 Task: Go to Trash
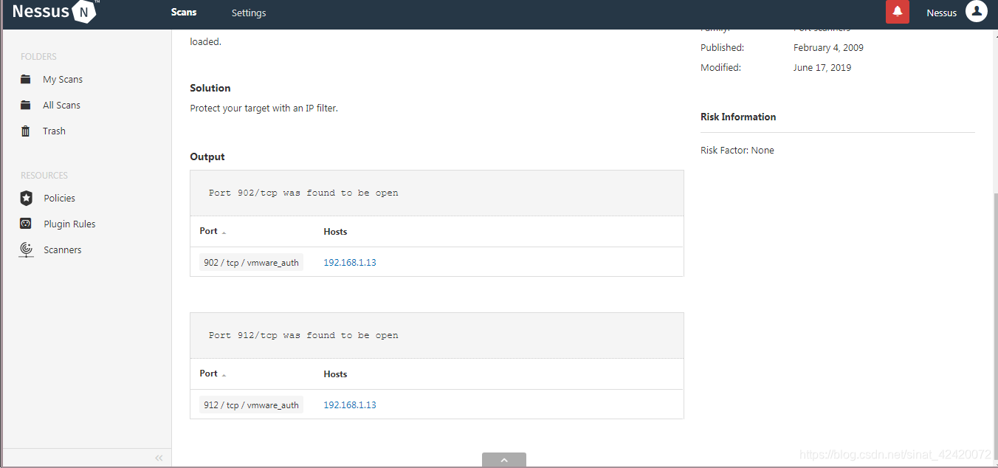pos(54,131)
